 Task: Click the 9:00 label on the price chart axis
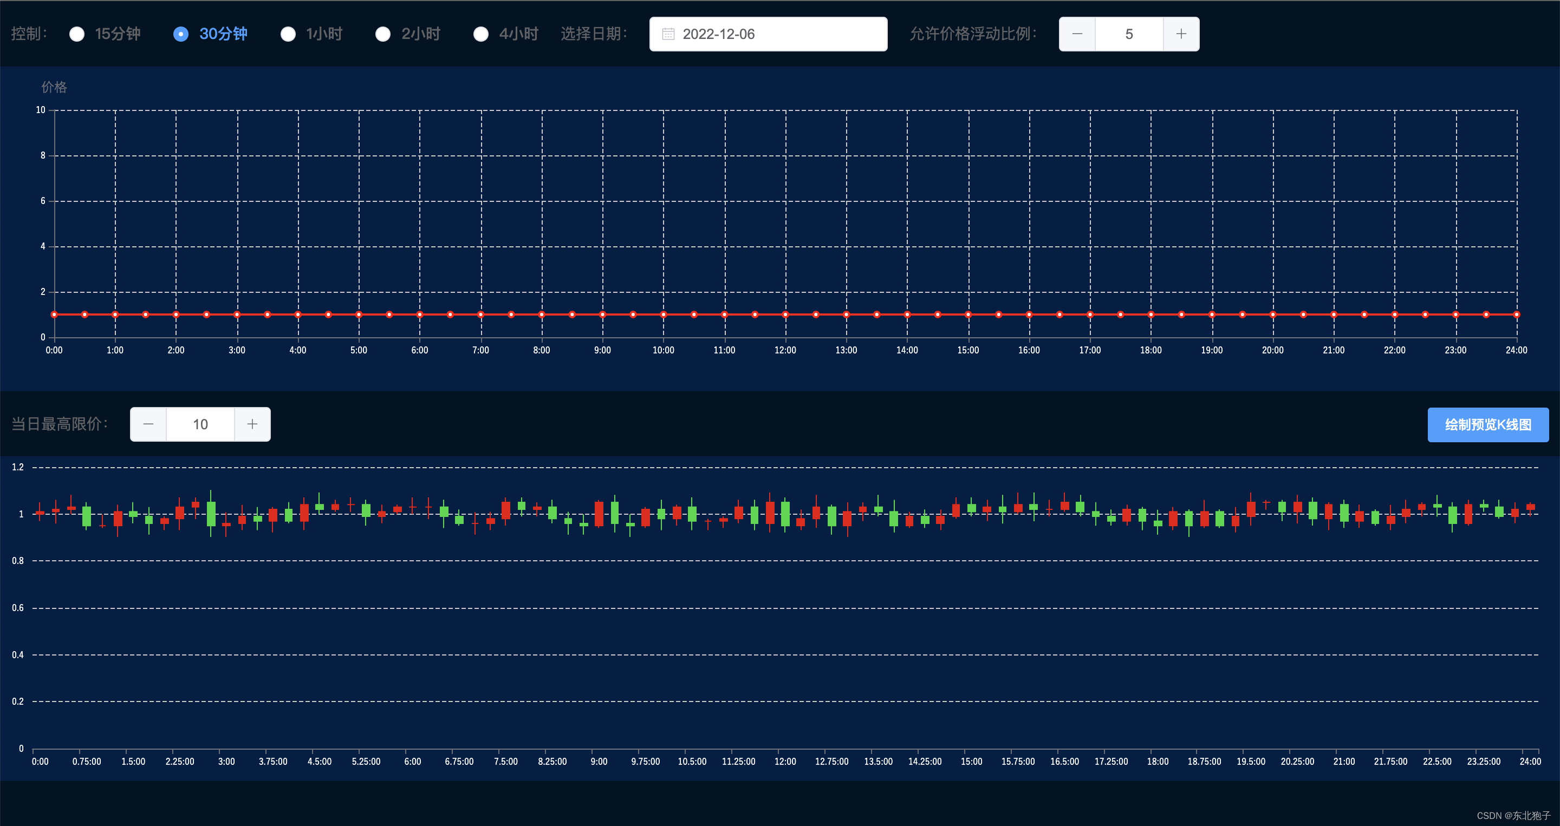(x=602, y=350)
